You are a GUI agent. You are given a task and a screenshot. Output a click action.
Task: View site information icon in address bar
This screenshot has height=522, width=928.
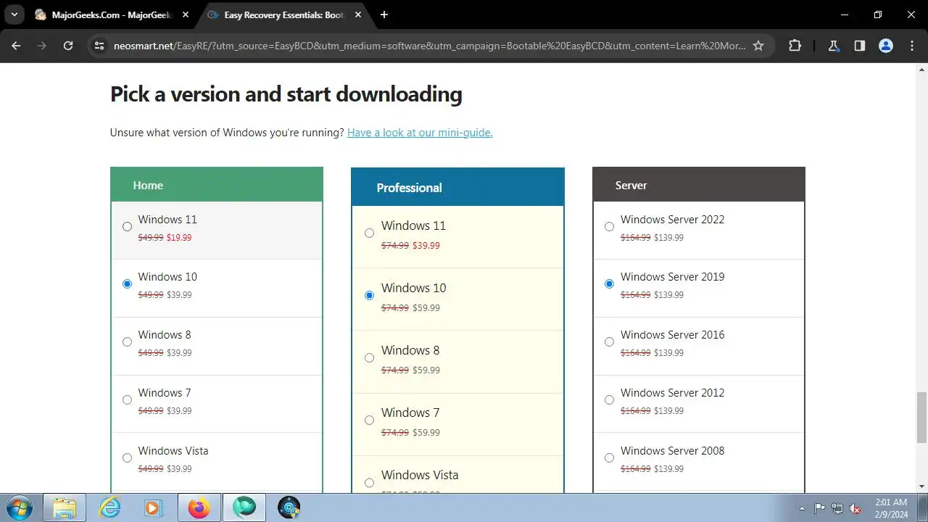[x=99, y=46]
